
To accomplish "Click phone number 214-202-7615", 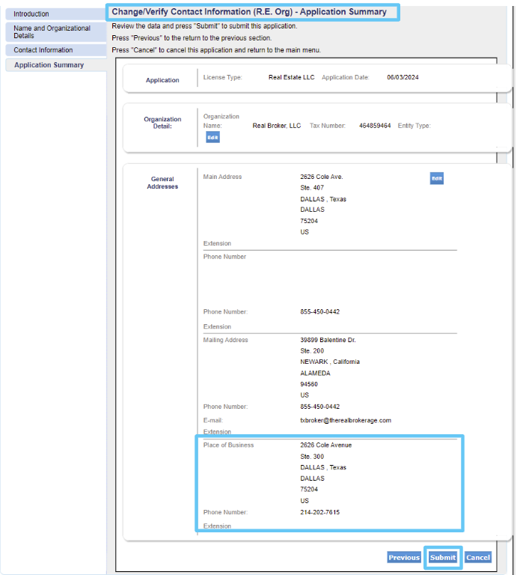I will (x=320, y=512).
